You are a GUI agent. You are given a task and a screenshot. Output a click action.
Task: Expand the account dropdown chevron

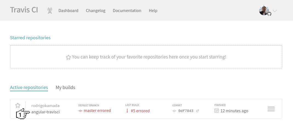(x=275, y=11)
